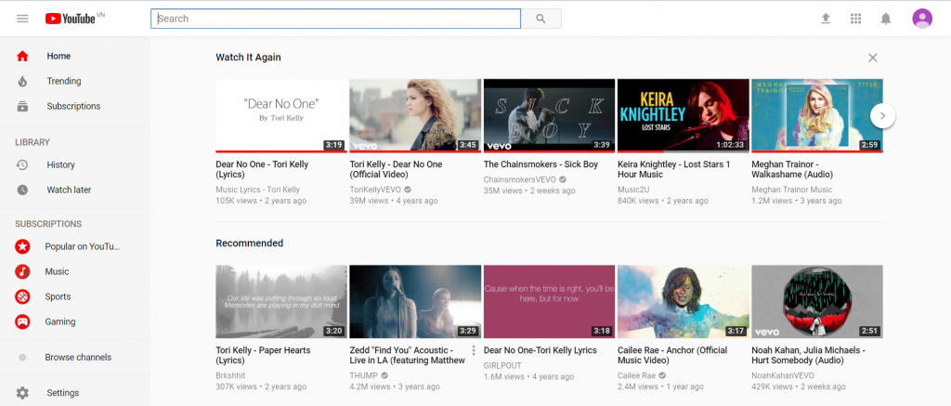Viewport: 951px width, 406px height.
Task: Open ToriKellyVEVO channel link
Action: (x=375, y=190)
